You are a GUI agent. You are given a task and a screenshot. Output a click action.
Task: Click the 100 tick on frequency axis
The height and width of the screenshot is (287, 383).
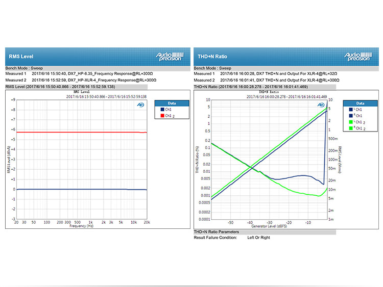click(x=46, y=222)
